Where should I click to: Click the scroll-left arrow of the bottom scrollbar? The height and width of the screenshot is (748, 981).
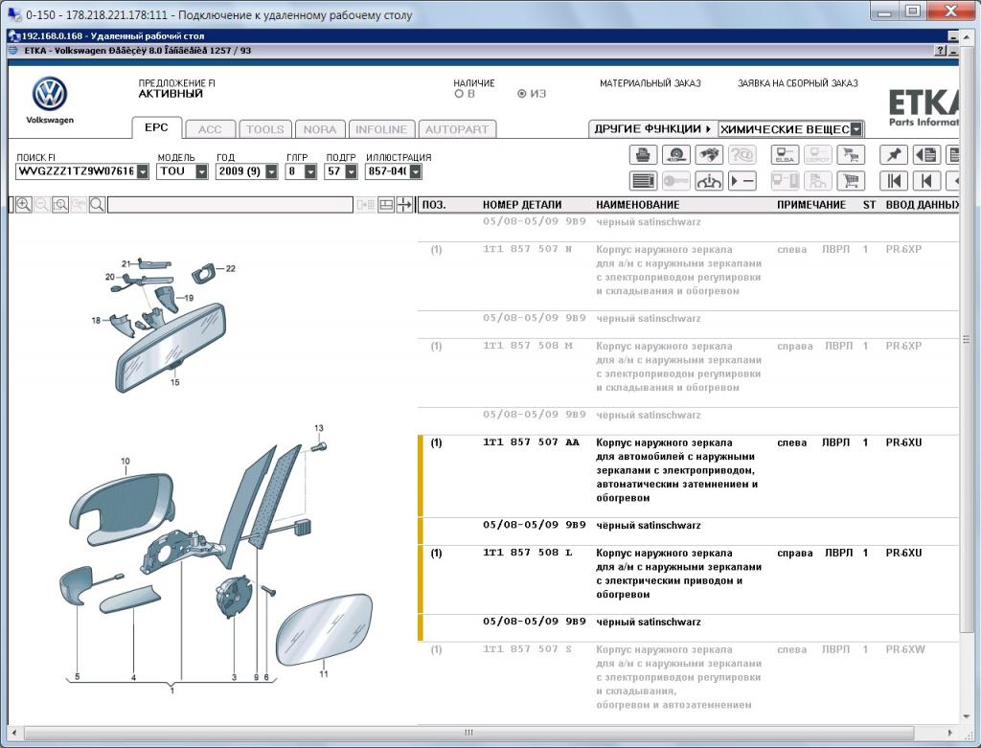(x=13, y=733)
